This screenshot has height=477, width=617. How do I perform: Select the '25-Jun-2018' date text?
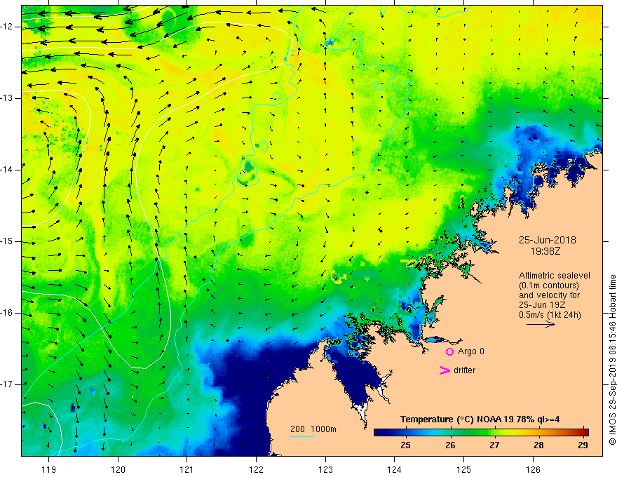tap(548, 240)
